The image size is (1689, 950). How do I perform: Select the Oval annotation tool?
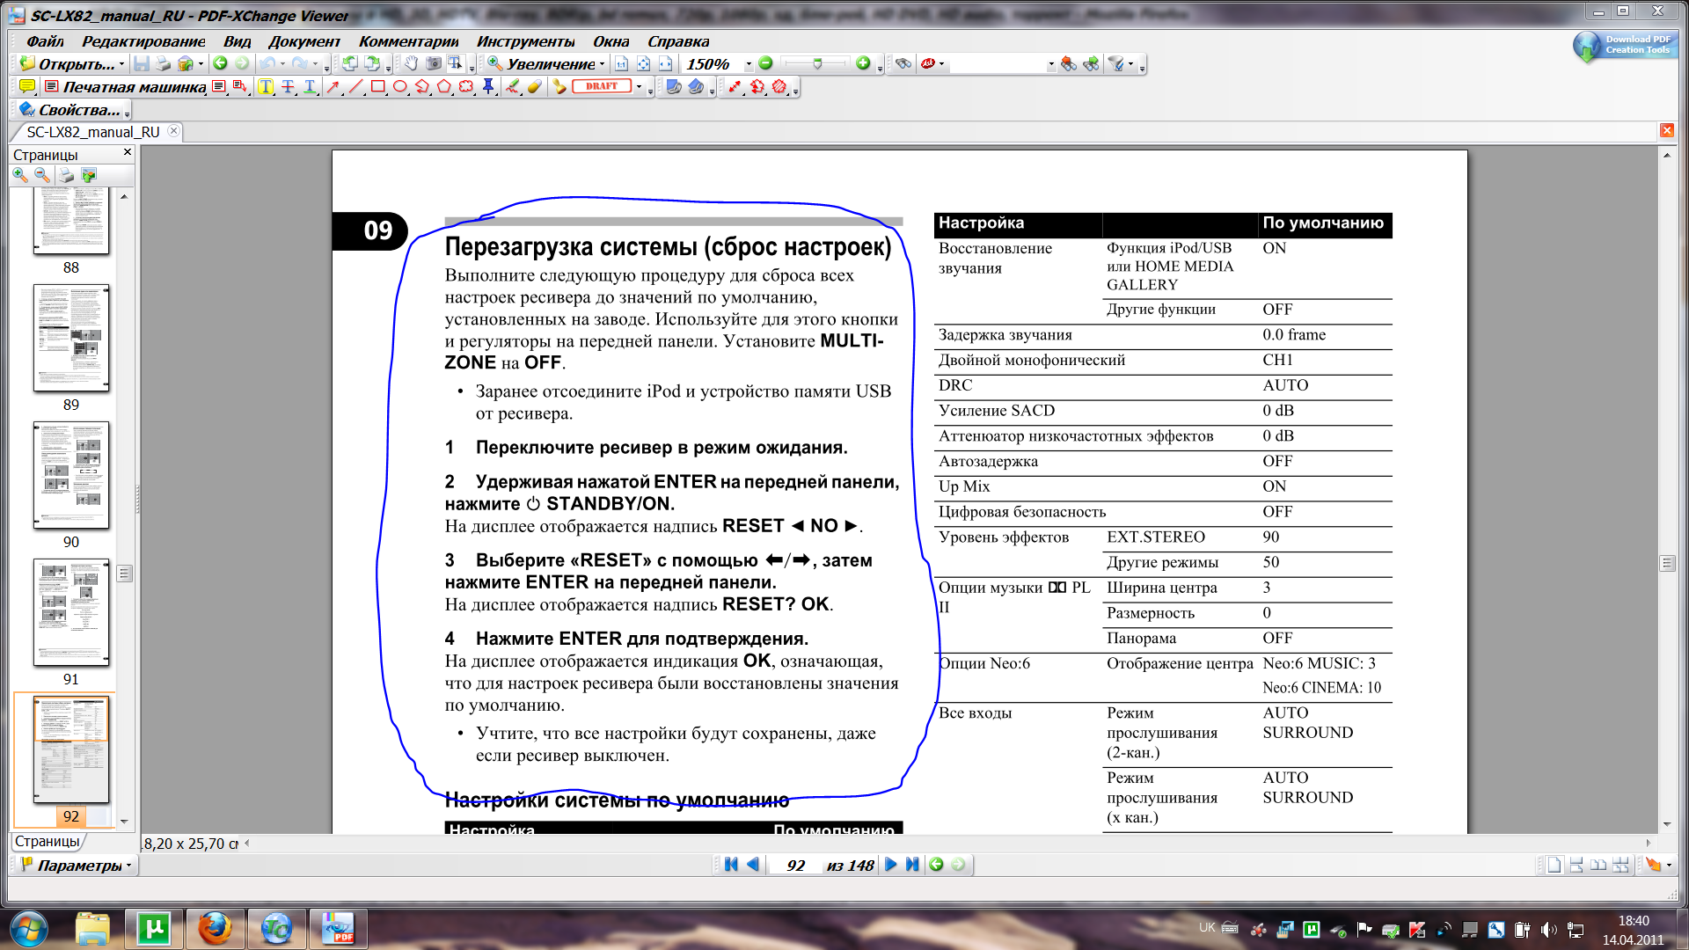(400, 86)
